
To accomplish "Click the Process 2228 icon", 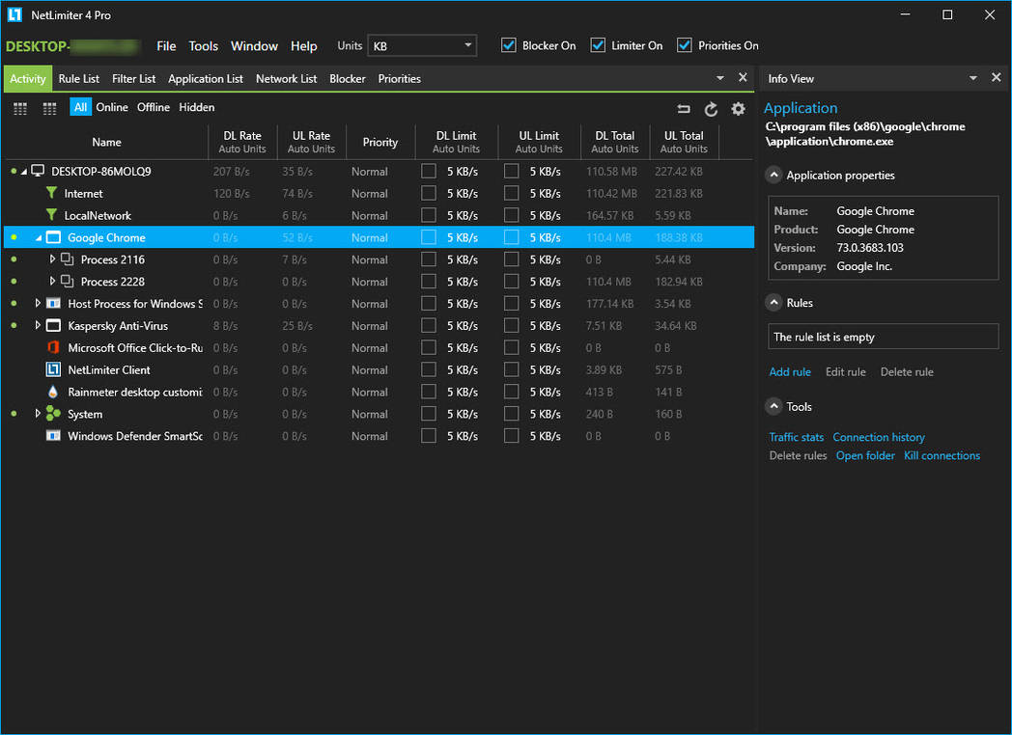I will (68, 281).
